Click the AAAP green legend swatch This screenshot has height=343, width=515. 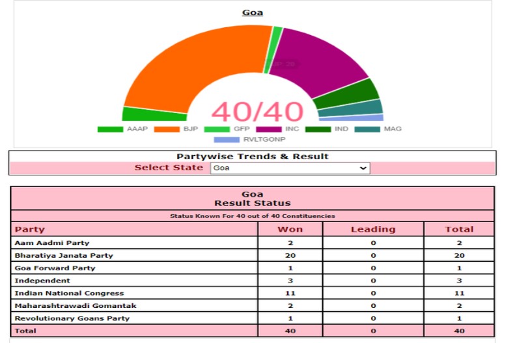(x=111, y=129)
